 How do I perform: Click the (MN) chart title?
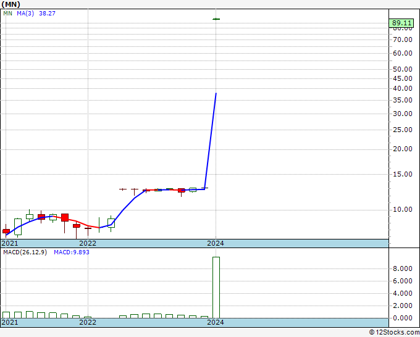[10, 4]
